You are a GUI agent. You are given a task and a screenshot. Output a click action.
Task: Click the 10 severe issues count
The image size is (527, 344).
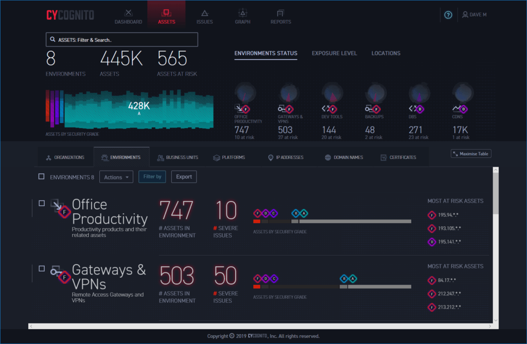(226, 210)
